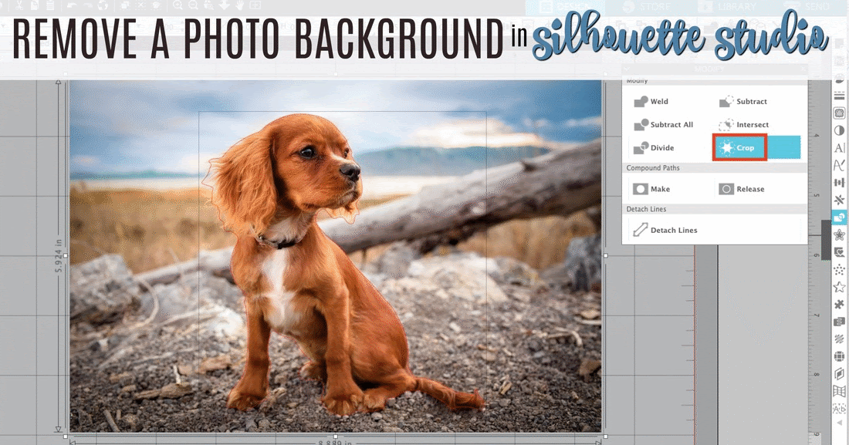The image size is (849, 445).
Task: Open the Puzzle piece sidebar icon
Action: click(x=839, y=304)
